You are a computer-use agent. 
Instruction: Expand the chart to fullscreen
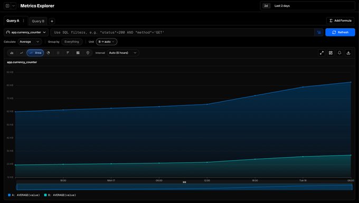pyautogui.click(x=322, y=53)
